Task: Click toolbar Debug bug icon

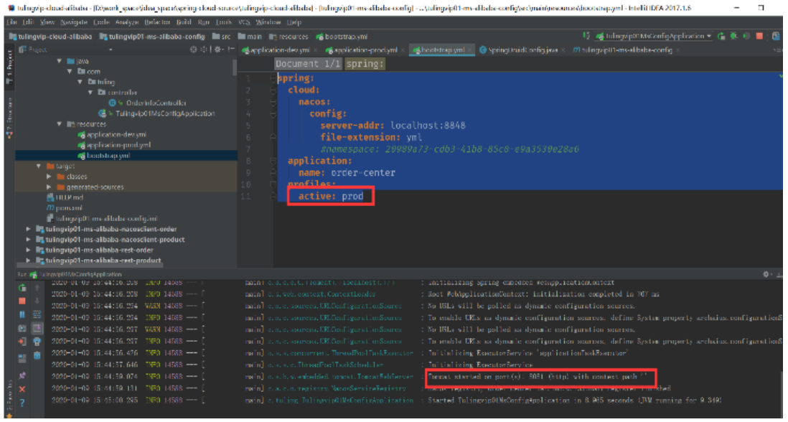Action: (733, 36)
